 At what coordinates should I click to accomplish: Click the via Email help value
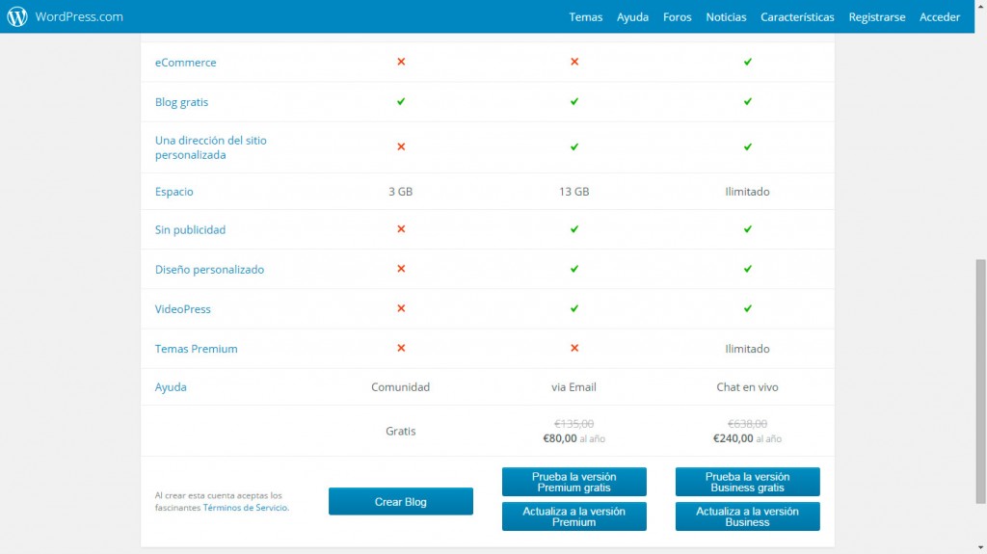(574, 387)
